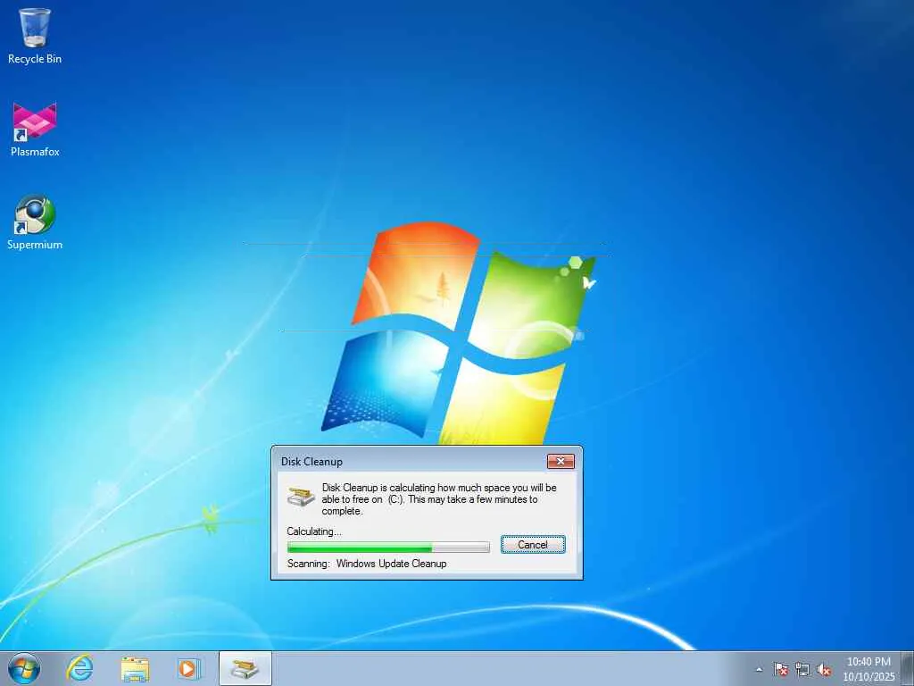
Task: Select the Plasmafox desktop shortcut
Action: point(35,130)
